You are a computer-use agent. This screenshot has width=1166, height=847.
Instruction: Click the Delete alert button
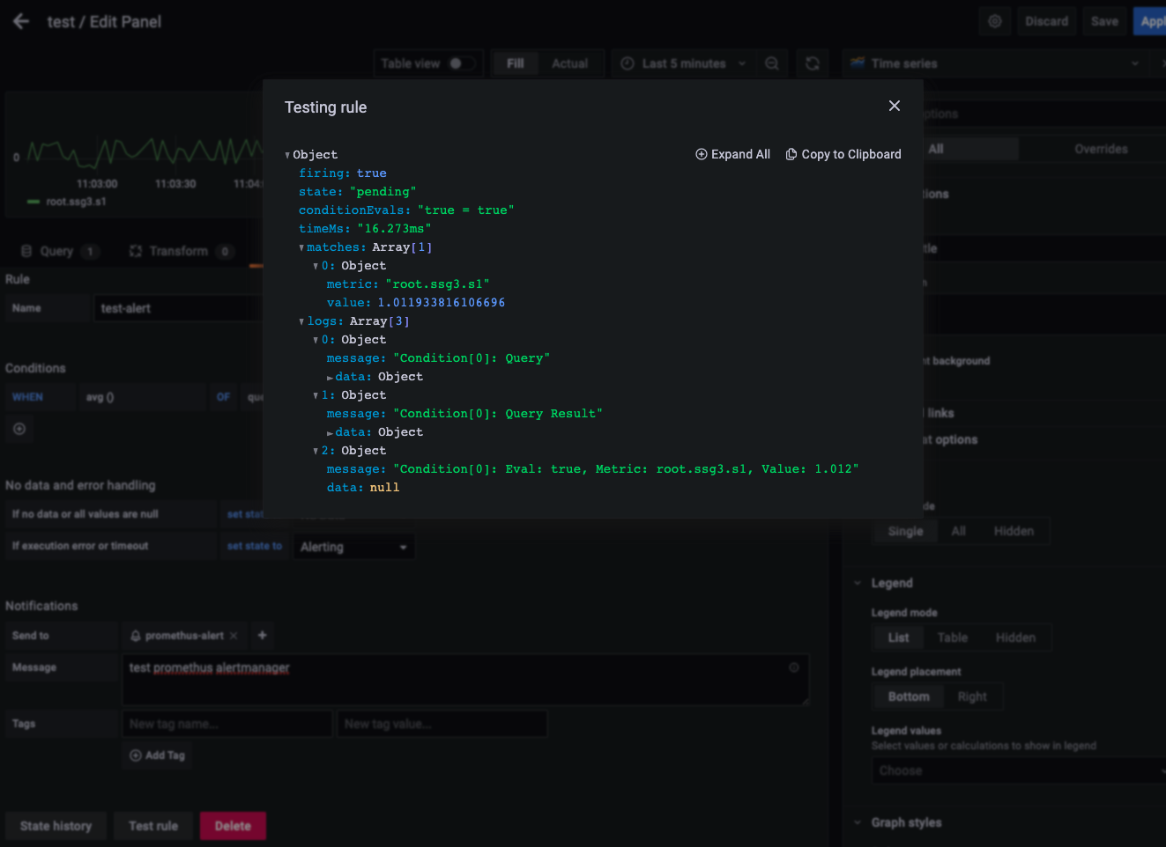[x=233, y=826]
